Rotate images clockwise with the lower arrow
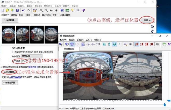 pos(152,32)
